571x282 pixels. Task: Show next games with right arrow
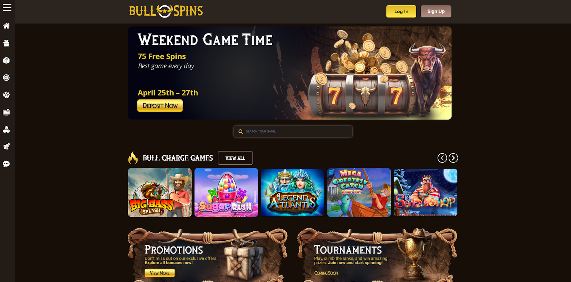[x=453, y=158]
